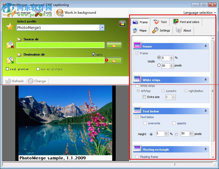Image resolution: width=219 pixels, height=169 pixels.
Task: Click the About info icon
Action: tap(179, 30)
